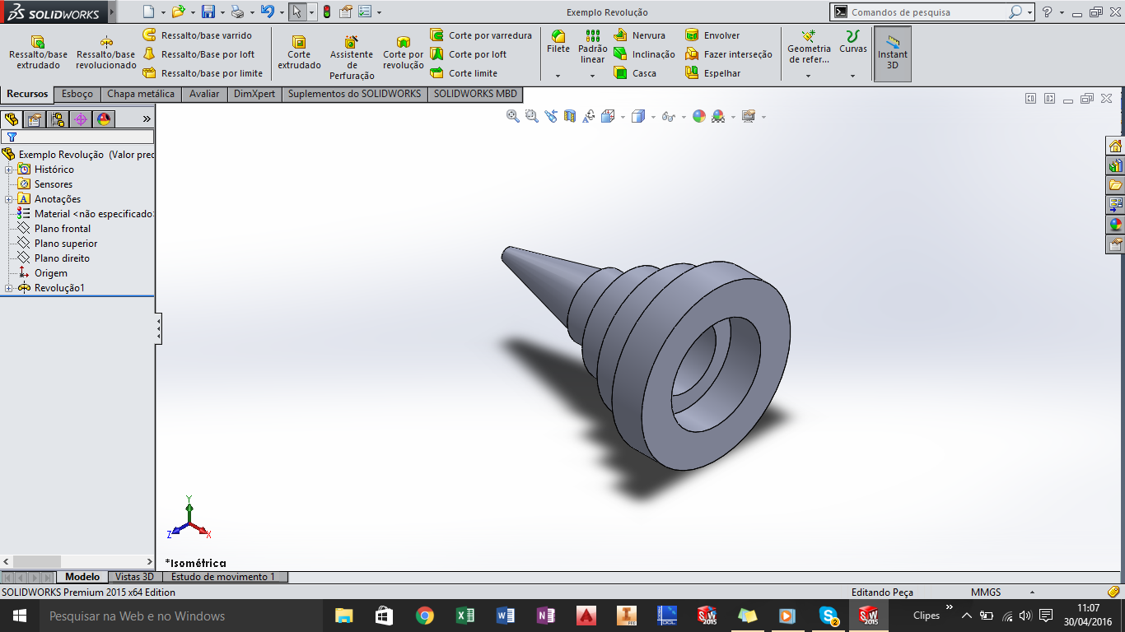This screenshot has height=632, width=1125.
Task: Switch to the PropertyManager tab icon
Action: tap(35, 119)
